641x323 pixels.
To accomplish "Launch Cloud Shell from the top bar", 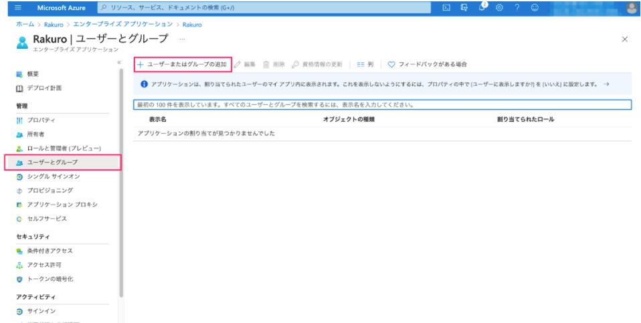I will point(447,8).
